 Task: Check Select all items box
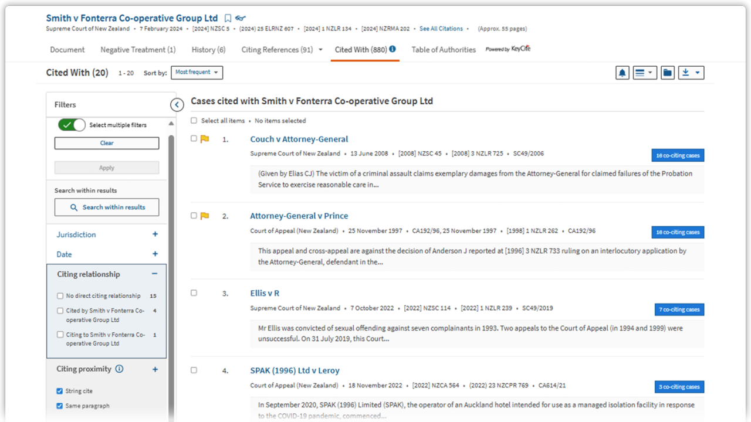(194, 121)
